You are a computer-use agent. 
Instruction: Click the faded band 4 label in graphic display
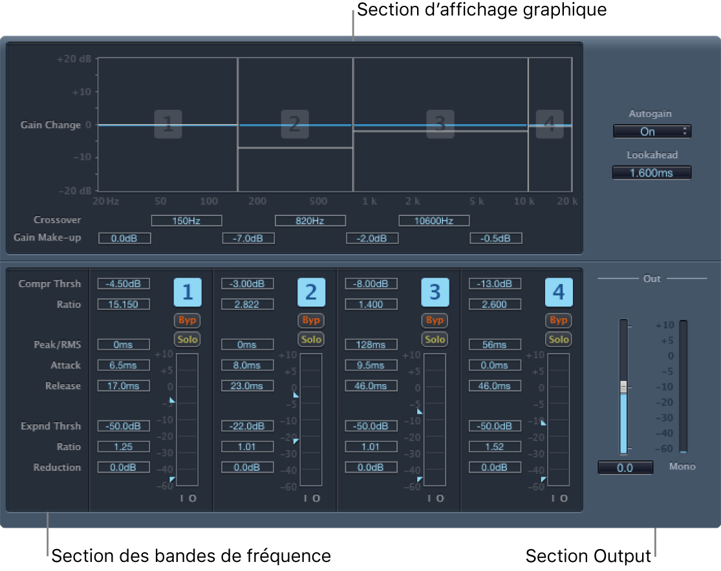(549, 125)
